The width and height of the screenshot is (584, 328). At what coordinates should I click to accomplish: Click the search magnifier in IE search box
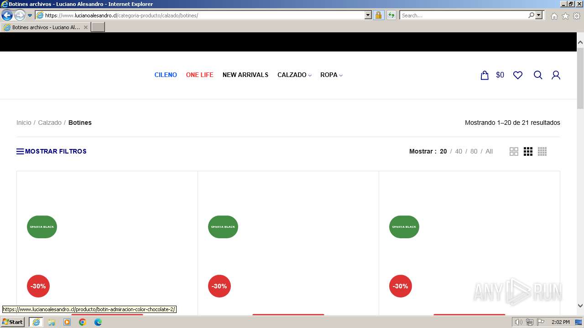(x=531, y=15)
